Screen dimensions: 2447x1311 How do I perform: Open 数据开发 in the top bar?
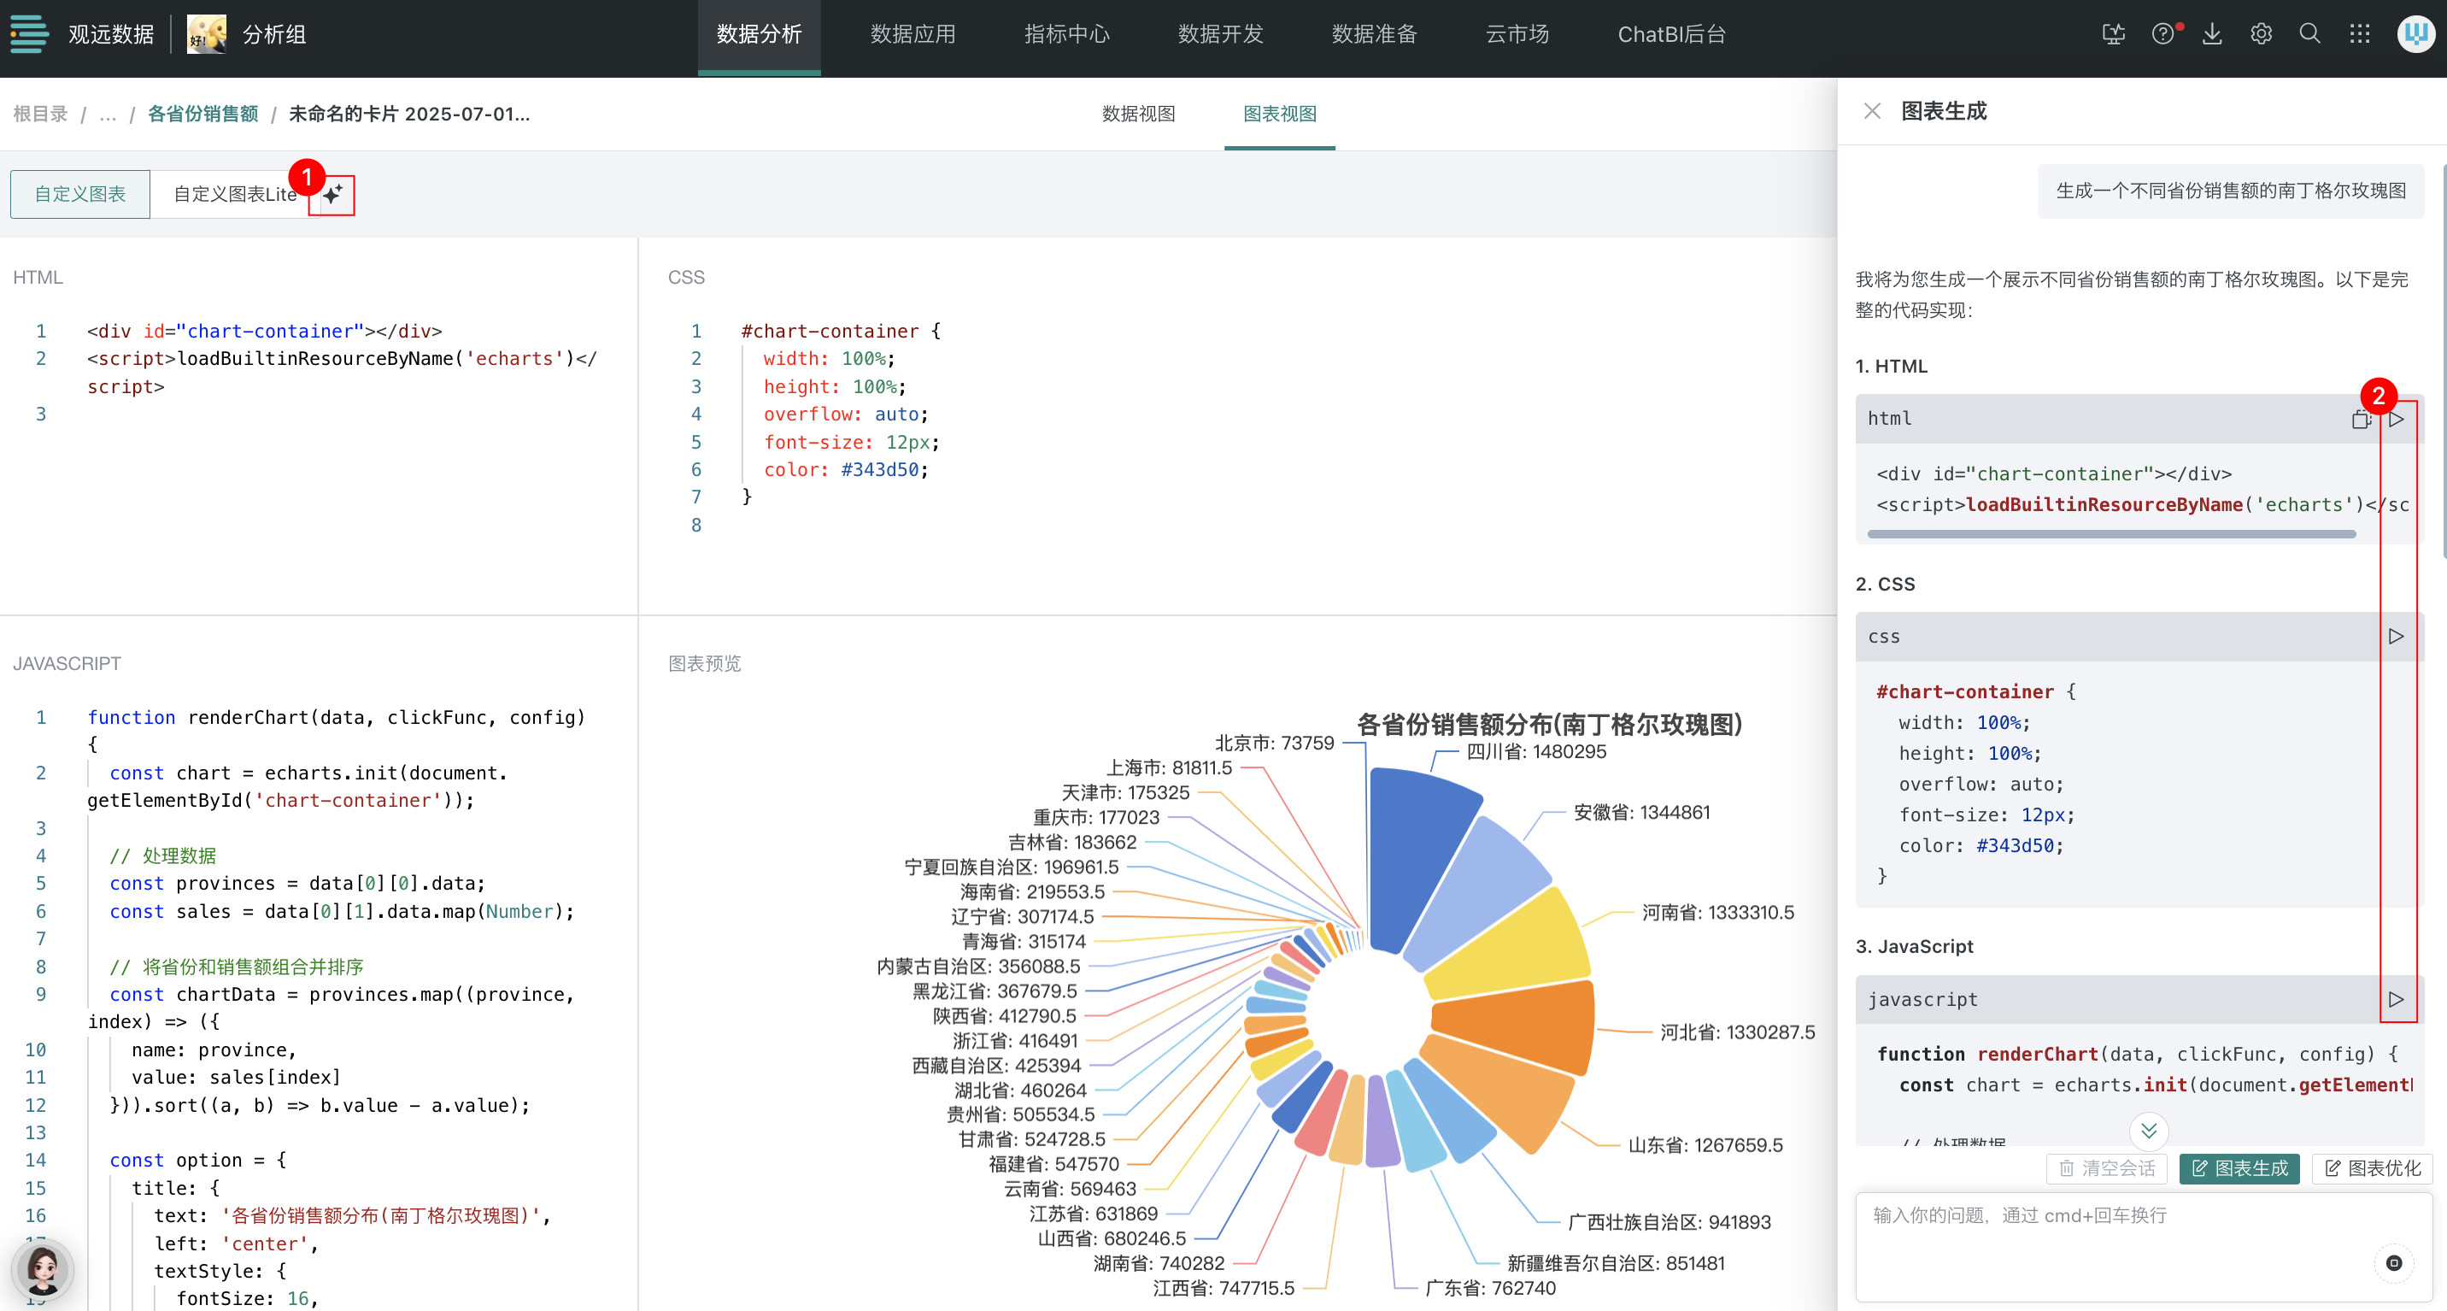(x=1221, y=34)
